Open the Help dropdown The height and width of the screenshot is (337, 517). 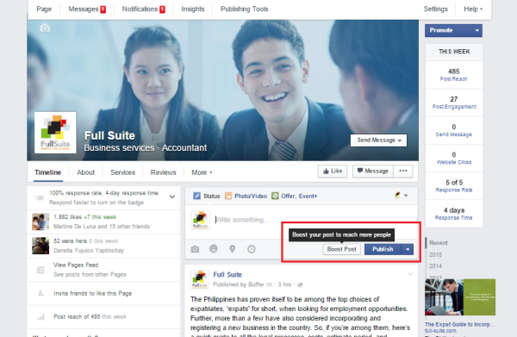(473, 9)
